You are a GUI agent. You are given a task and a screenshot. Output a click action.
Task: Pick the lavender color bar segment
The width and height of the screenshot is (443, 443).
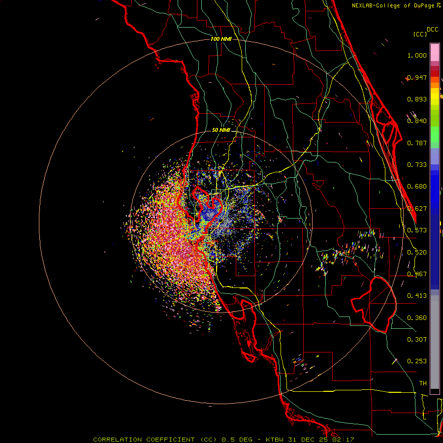click(435, 156)
